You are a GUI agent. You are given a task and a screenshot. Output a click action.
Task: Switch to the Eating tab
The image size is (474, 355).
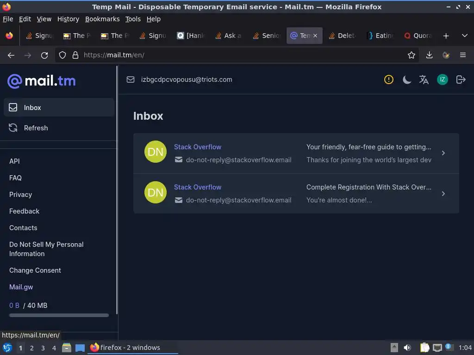[x=380, y=36]
